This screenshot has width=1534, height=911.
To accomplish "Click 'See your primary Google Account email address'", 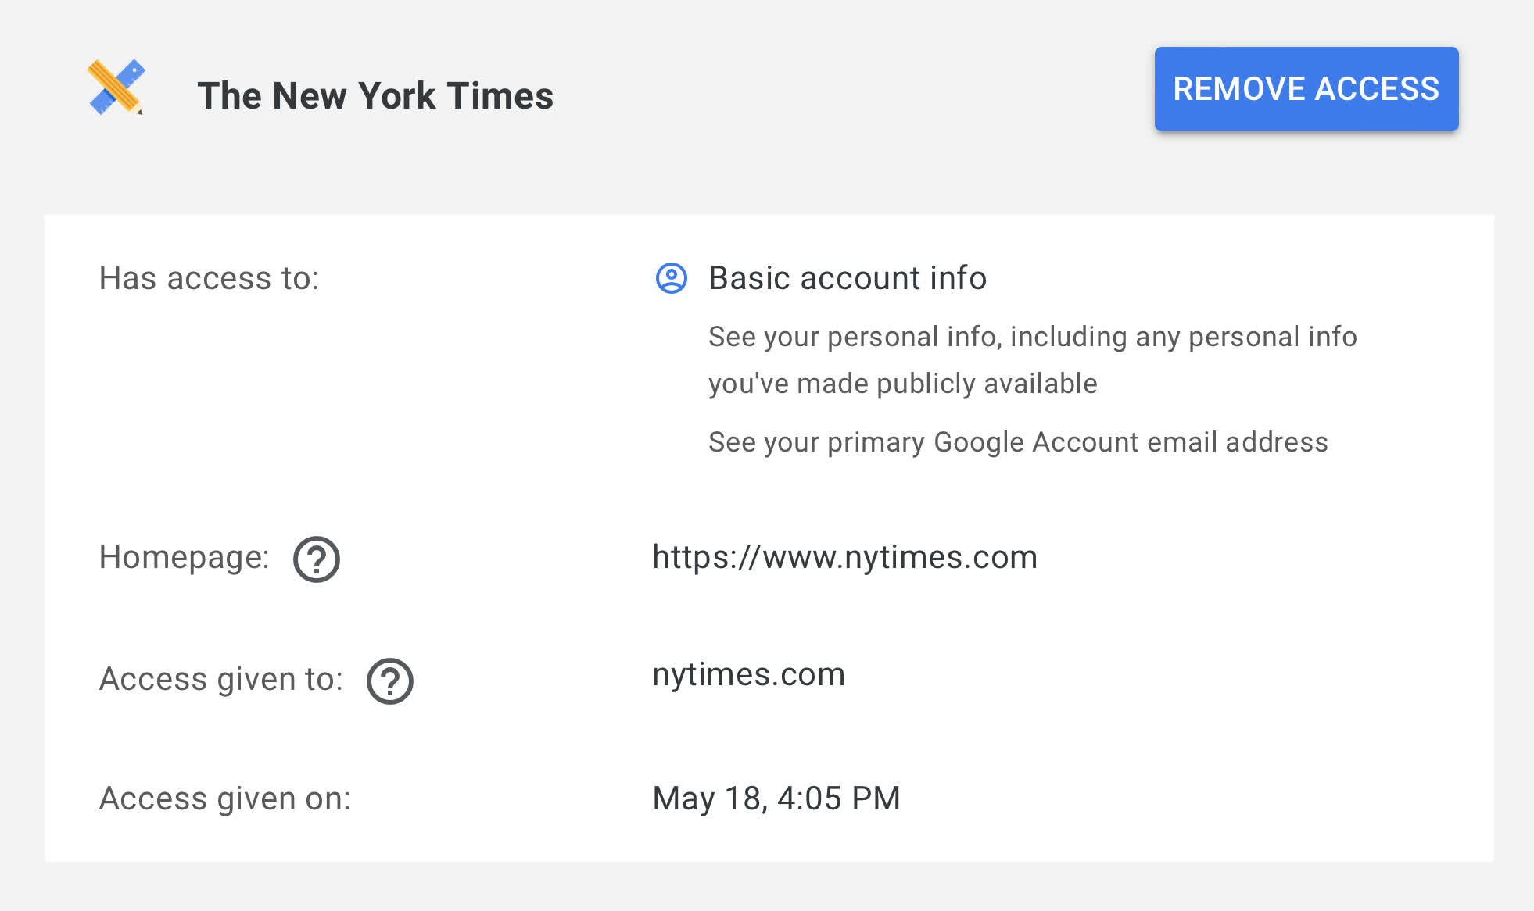I will tap(1017, 442).
